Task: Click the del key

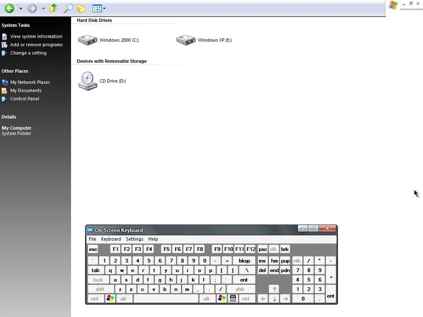Action: (x=262, y=270)
